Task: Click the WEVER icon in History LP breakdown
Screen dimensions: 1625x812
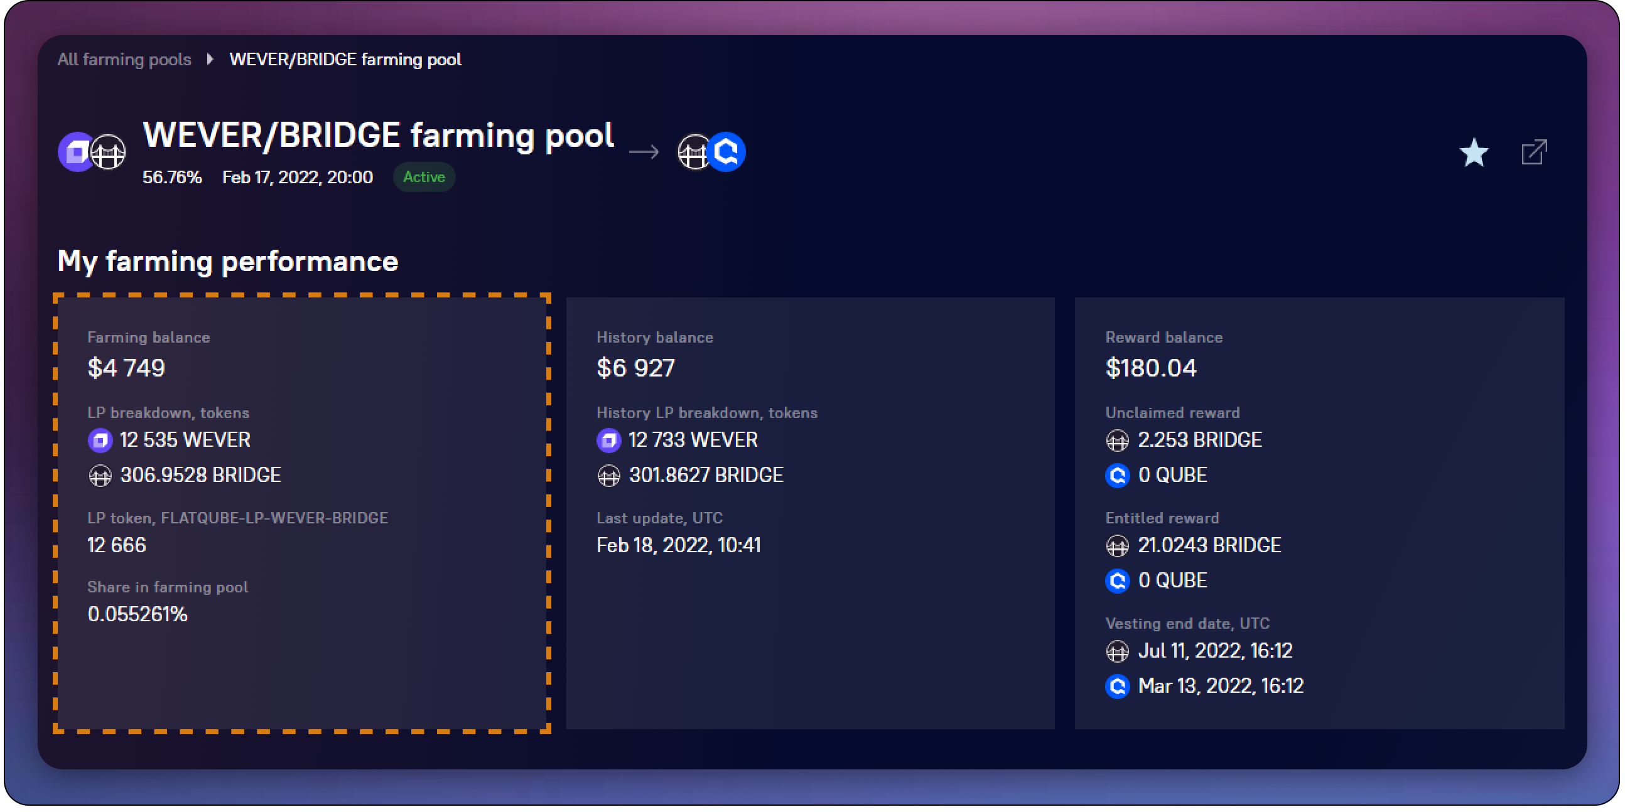Action: pyautogui.click(x=608, y=440)
